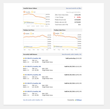Screen dimensions: 110x109
Task: Click the Median Sale Price chart
Action: tap(65, 41)
